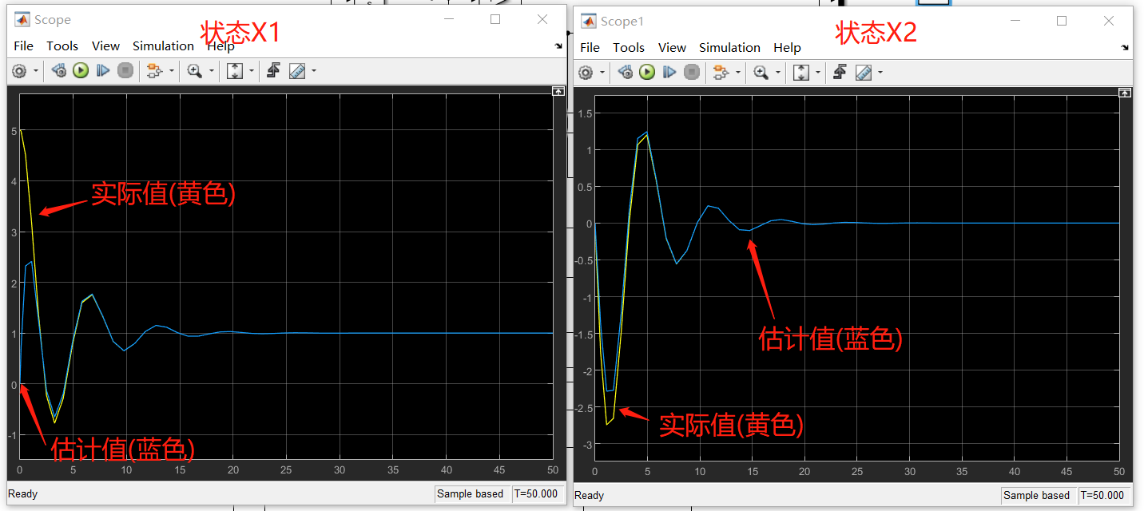This screenshot has width=1144, height=511.
Task: Open the File menu in Scope
Action: [23, 46]
